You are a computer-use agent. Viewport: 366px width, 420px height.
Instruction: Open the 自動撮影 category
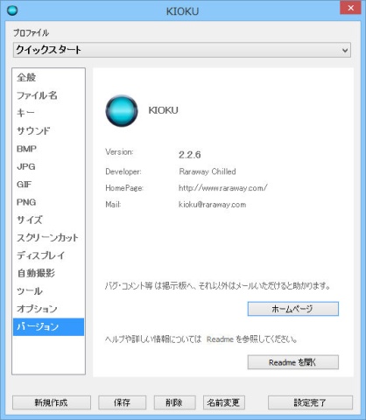pos(48,273)
